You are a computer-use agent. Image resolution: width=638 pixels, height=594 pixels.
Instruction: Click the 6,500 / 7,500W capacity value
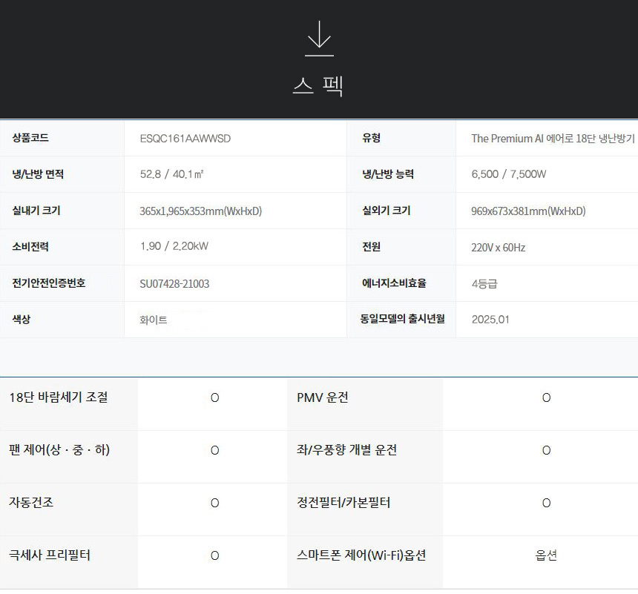[x=508, y=175]
